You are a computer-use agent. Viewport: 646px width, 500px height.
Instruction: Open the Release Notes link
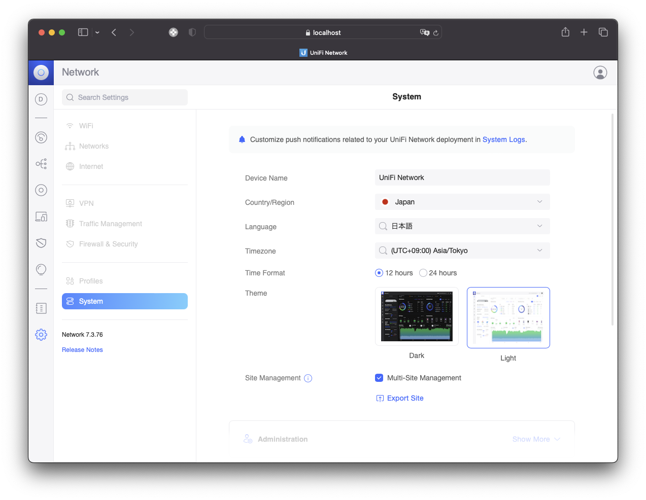point(82,350)
